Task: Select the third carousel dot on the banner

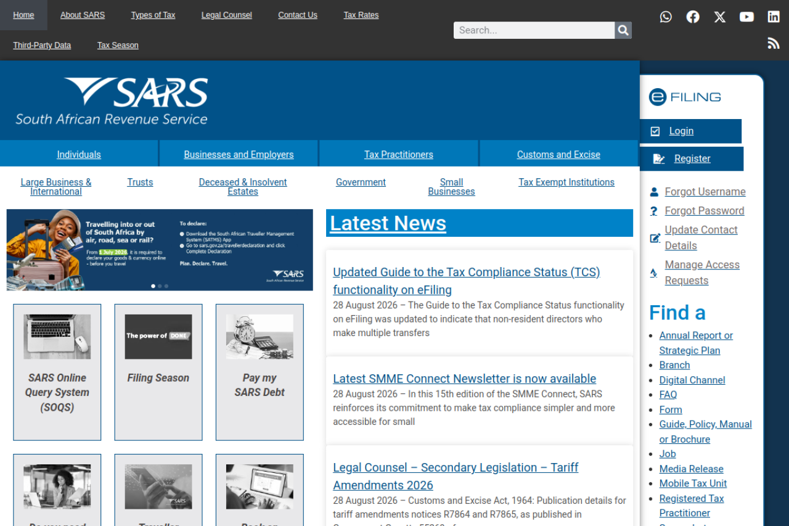Action: 166,286
